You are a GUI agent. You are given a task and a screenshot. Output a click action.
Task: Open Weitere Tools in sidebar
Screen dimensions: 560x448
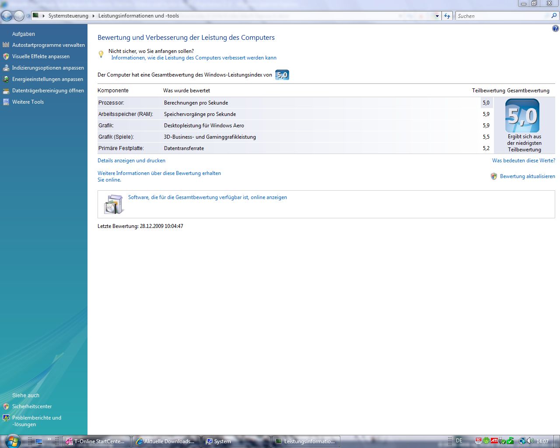pos(28,102)
